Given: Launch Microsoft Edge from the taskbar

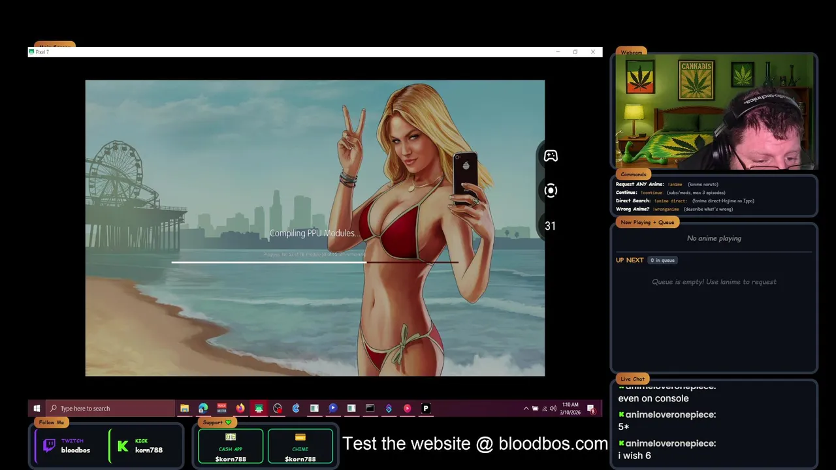Looking at the screenshot, I should (x=203, y=409).
